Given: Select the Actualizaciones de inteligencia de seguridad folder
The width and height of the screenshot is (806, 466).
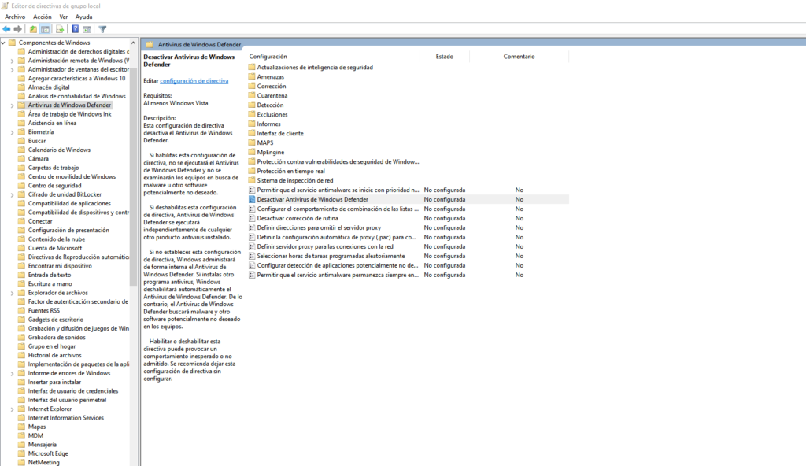Looking at the screenshot, I should pyautogui.click(x=315, y=68).
